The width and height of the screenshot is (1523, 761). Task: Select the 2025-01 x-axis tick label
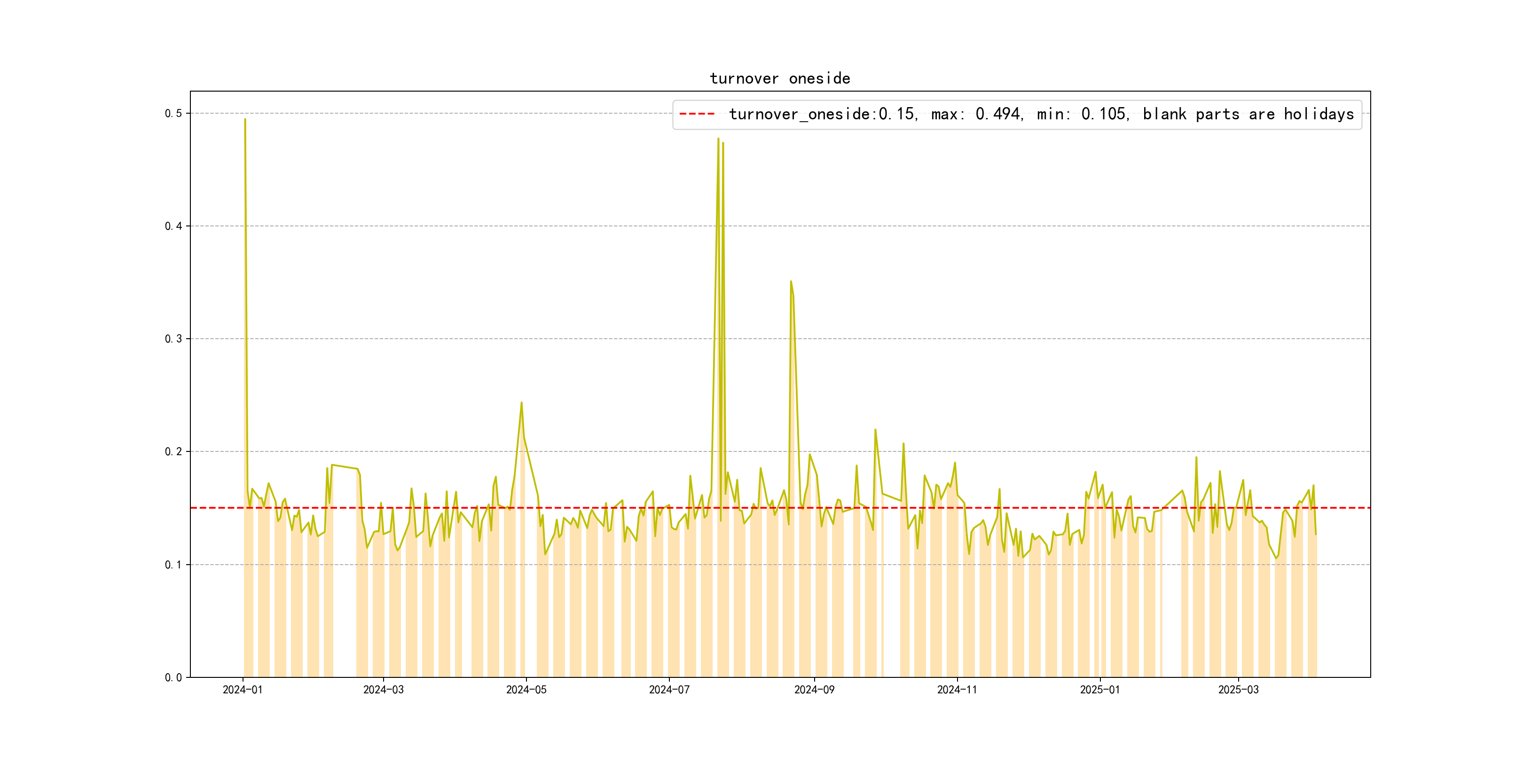pyautogui.click(x=1099, y=690)
